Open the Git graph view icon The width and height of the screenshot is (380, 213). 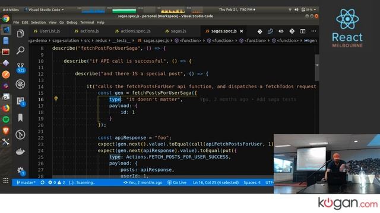(x=21, y=134)
